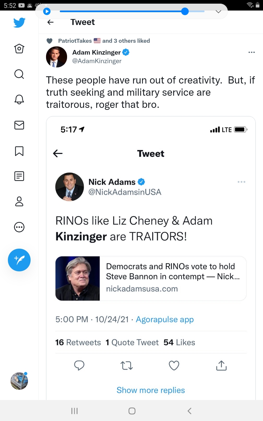263x421 pixels.
Task: Open Bookmarks icon in sidebar
Action: coord(19,151)
